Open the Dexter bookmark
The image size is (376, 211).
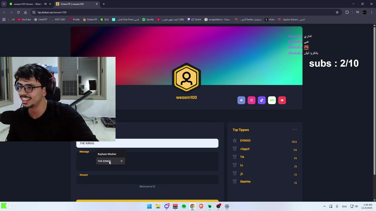(x=248, y=20)
